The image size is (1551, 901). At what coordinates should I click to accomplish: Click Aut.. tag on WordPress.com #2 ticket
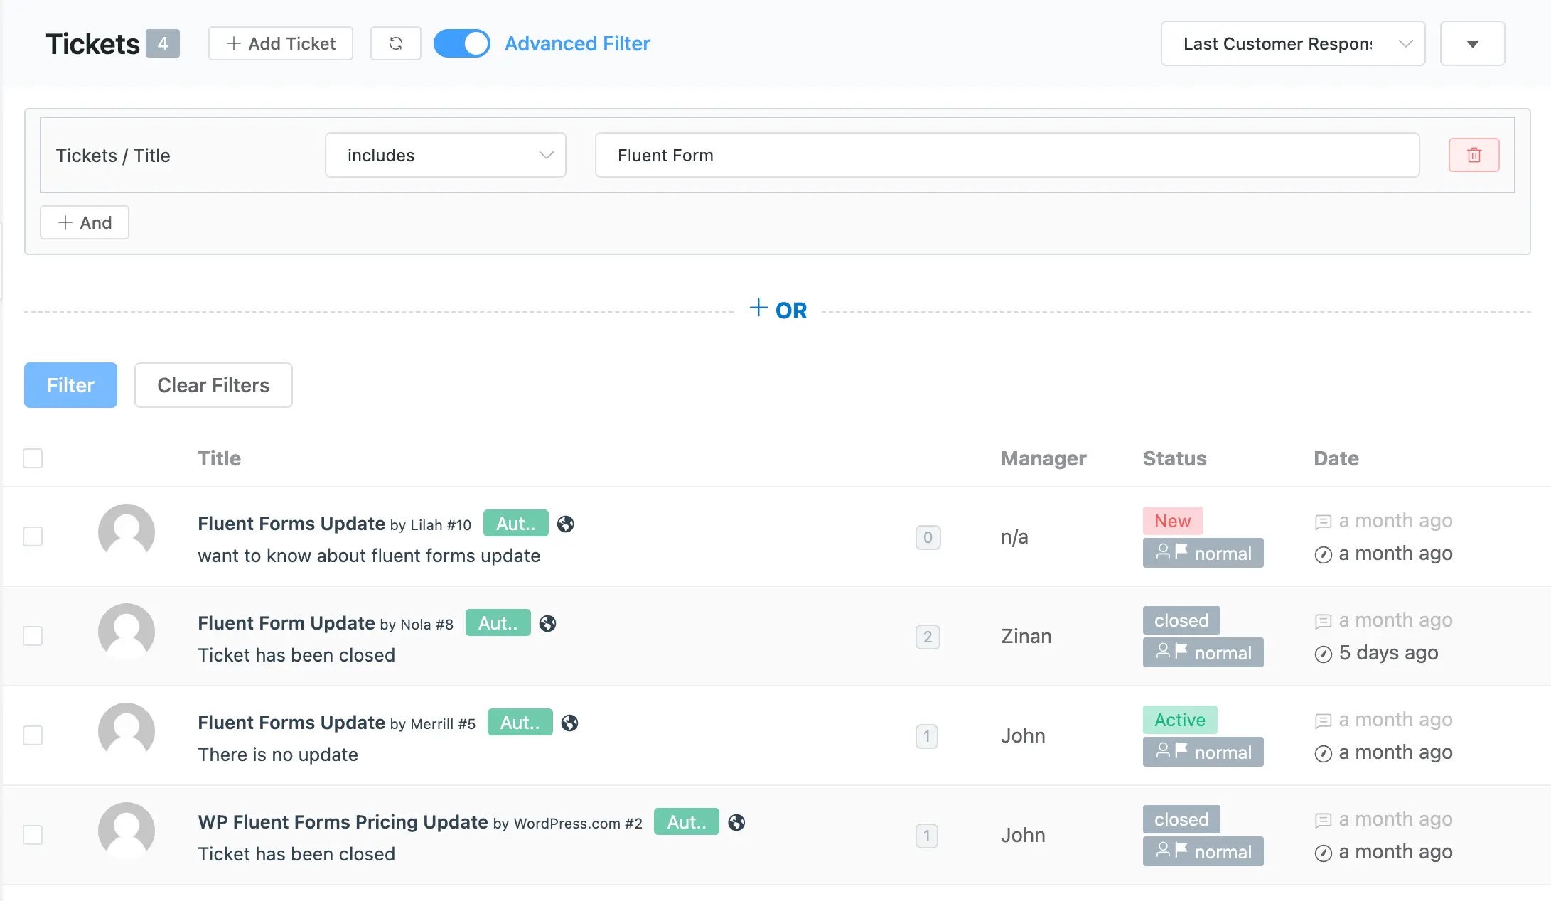tap(687, 822)
